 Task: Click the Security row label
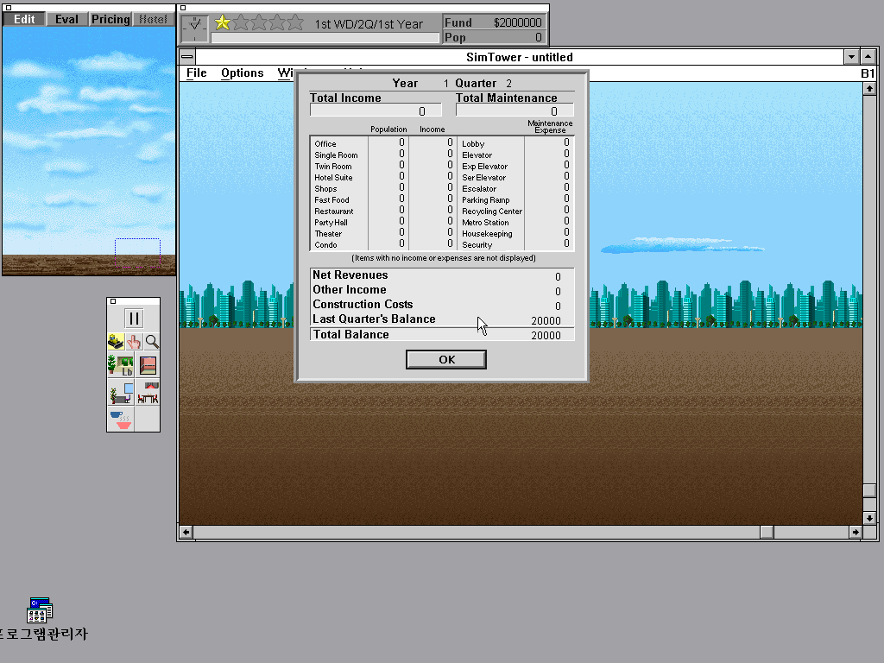pyautogui.click(x=477, y=245)
